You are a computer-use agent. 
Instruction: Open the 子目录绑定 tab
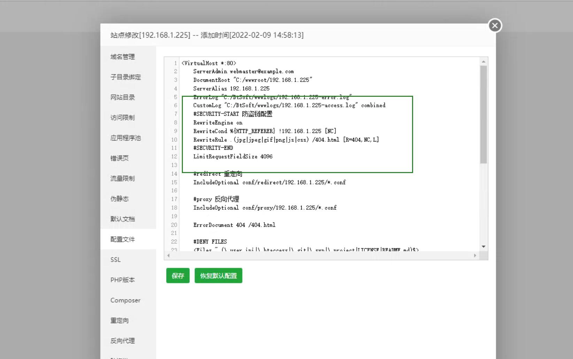(x=126, y=77)
